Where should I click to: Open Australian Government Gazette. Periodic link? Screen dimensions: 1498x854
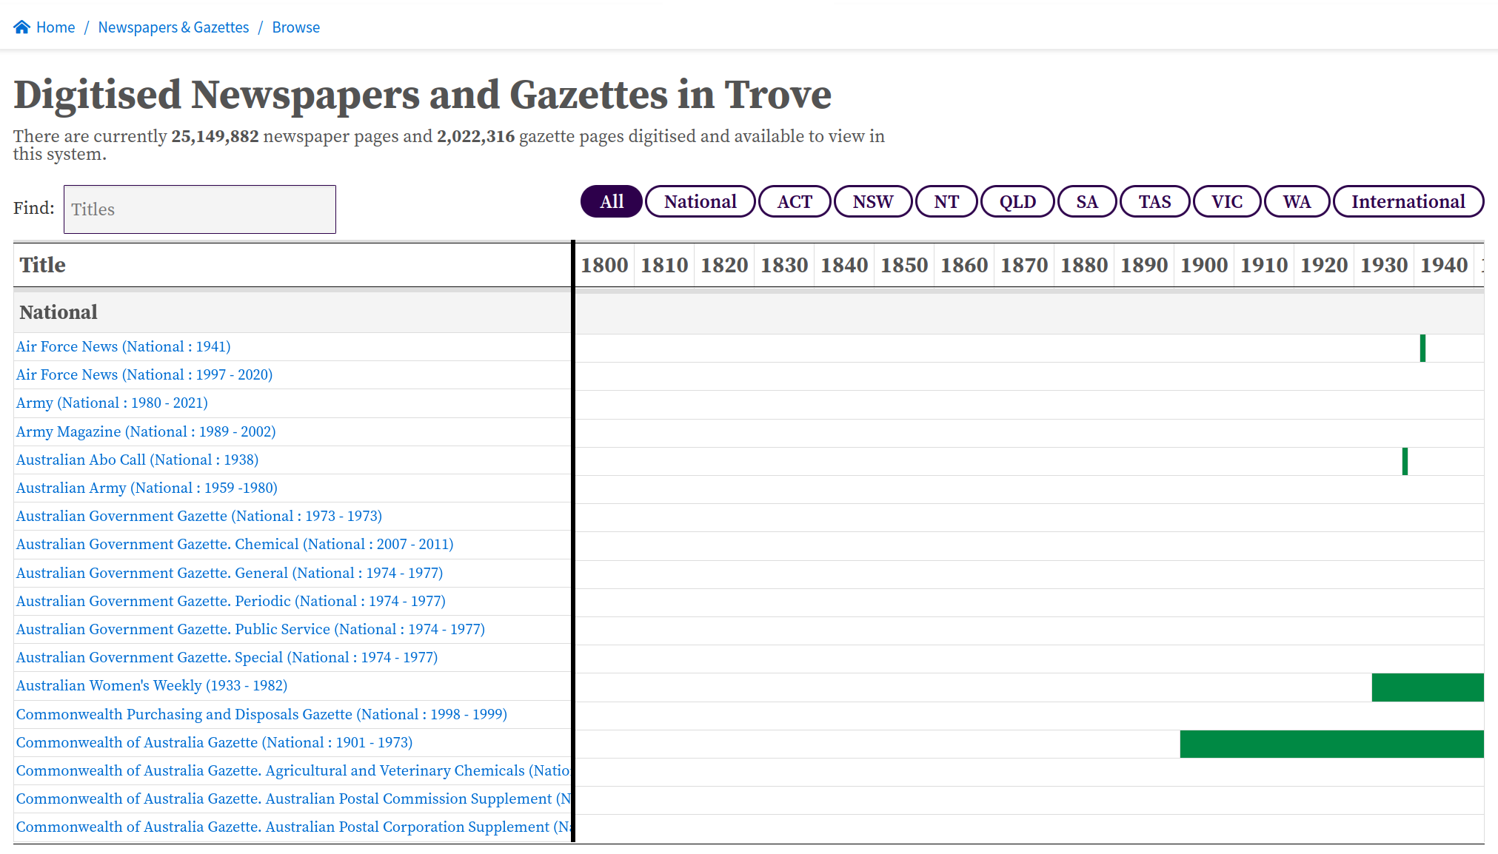pyautogui.click(x=231, y=601)
